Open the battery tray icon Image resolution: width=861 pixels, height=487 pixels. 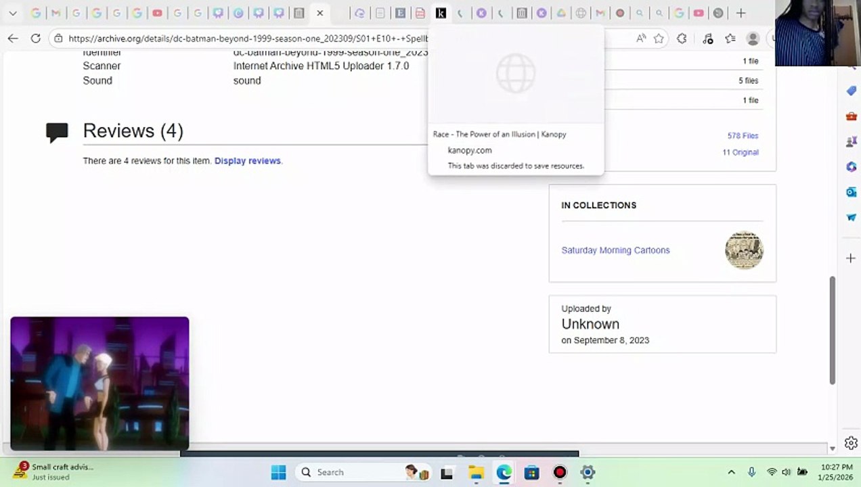pos(803,472)
